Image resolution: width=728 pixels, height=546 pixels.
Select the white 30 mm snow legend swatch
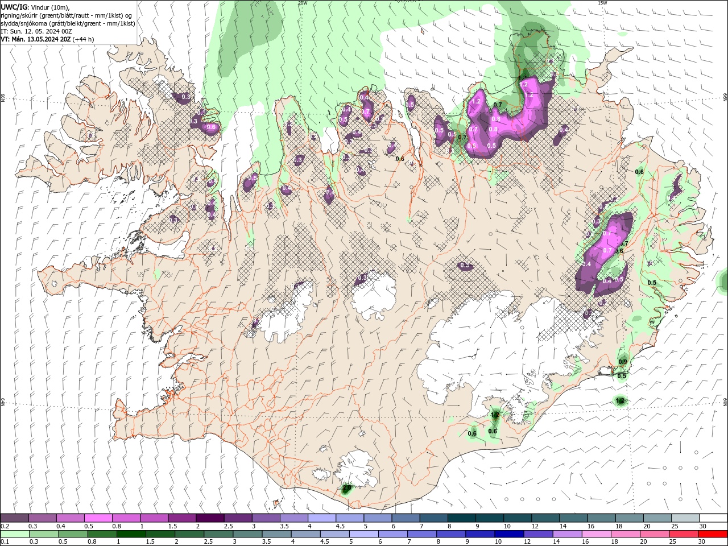[x=713, y=518]
